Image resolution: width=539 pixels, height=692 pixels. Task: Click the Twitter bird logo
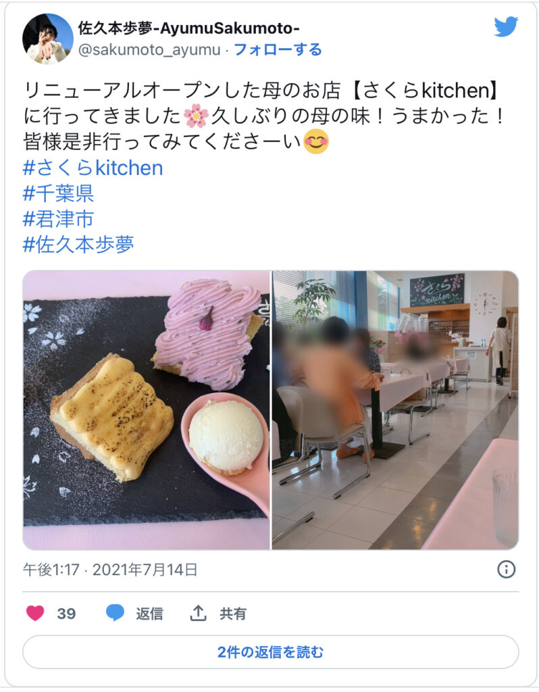pyautogui.click(x=506, y=27)
